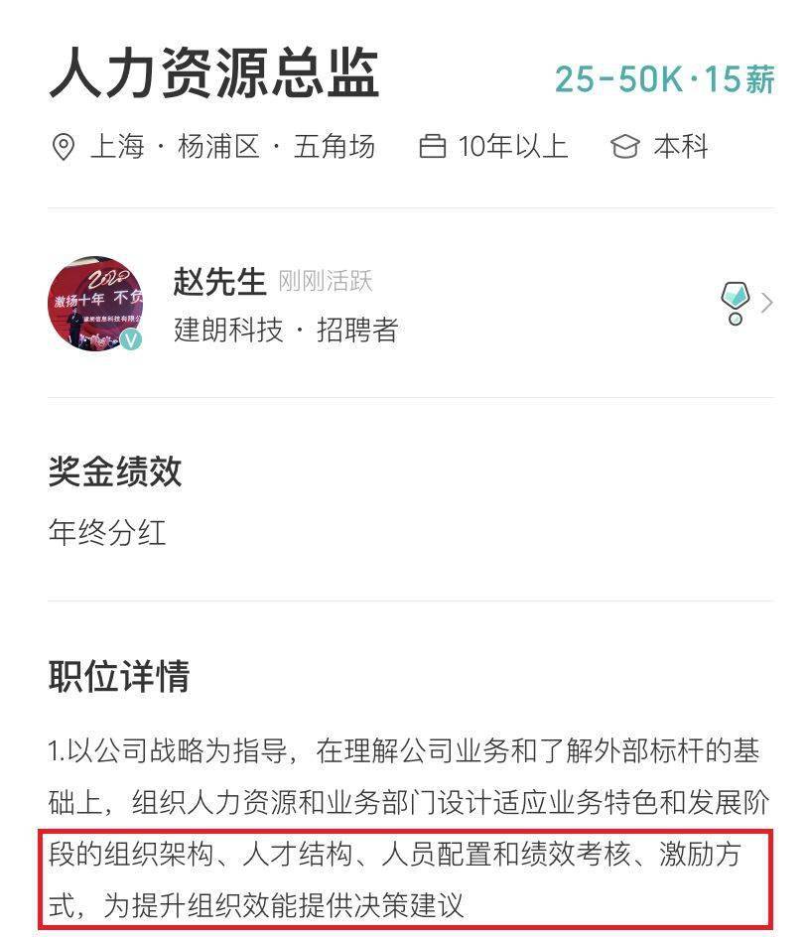Tap recruiter name 赵先生

[x=219, y=281]
